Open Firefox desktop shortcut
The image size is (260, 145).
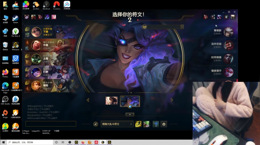coord(5,73)
